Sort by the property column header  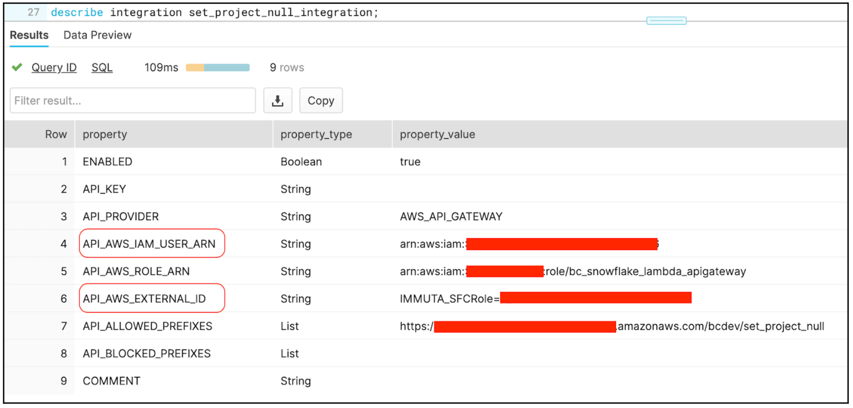click(x=105, y=134)
